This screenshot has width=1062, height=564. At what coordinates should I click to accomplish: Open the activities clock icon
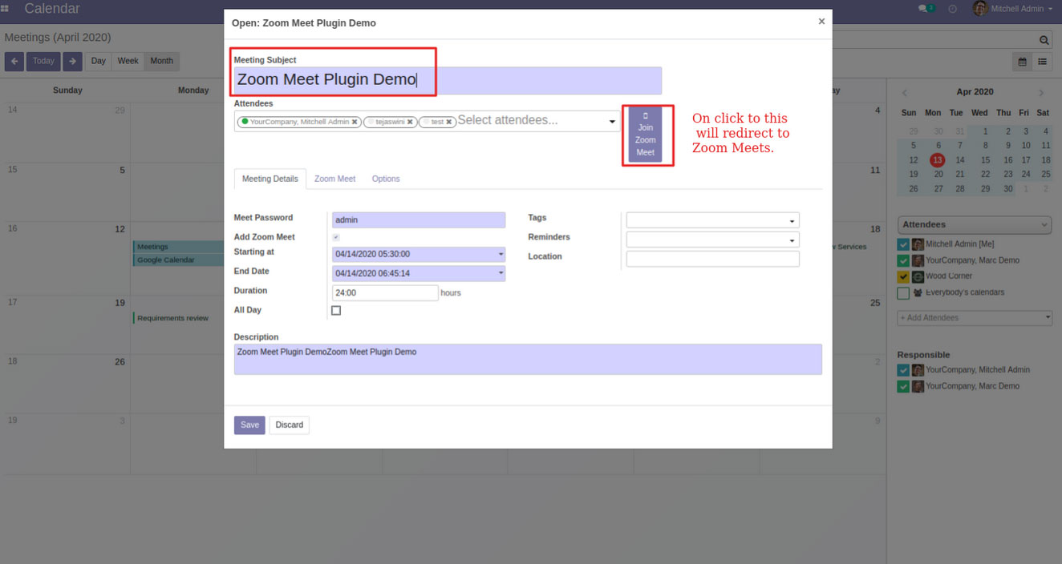coord(952,9)
